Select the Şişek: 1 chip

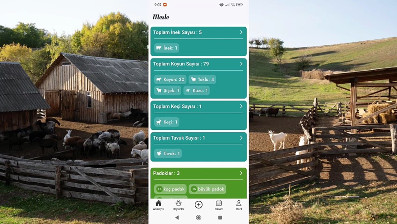point(168,91)
